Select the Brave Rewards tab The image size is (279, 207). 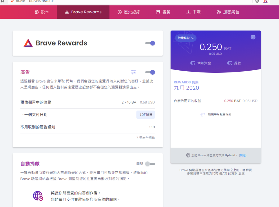[83, 12]
